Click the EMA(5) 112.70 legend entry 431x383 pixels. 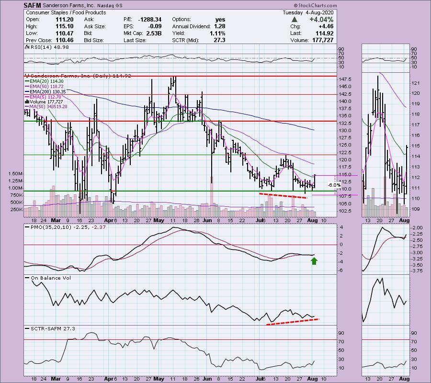point(43,97)
